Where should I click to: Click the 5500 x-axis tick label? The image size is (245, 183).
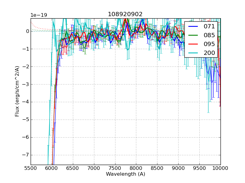click(31, 168)
